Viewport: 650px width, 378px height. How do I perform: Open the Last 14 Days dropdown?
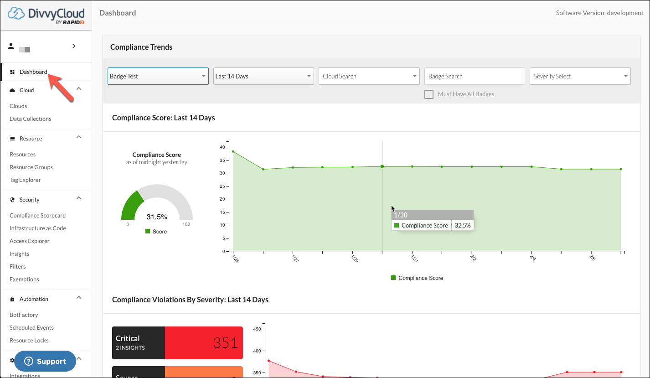(263, 76)
